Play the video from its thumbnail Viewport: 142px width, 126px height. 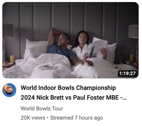click(70, 40)
